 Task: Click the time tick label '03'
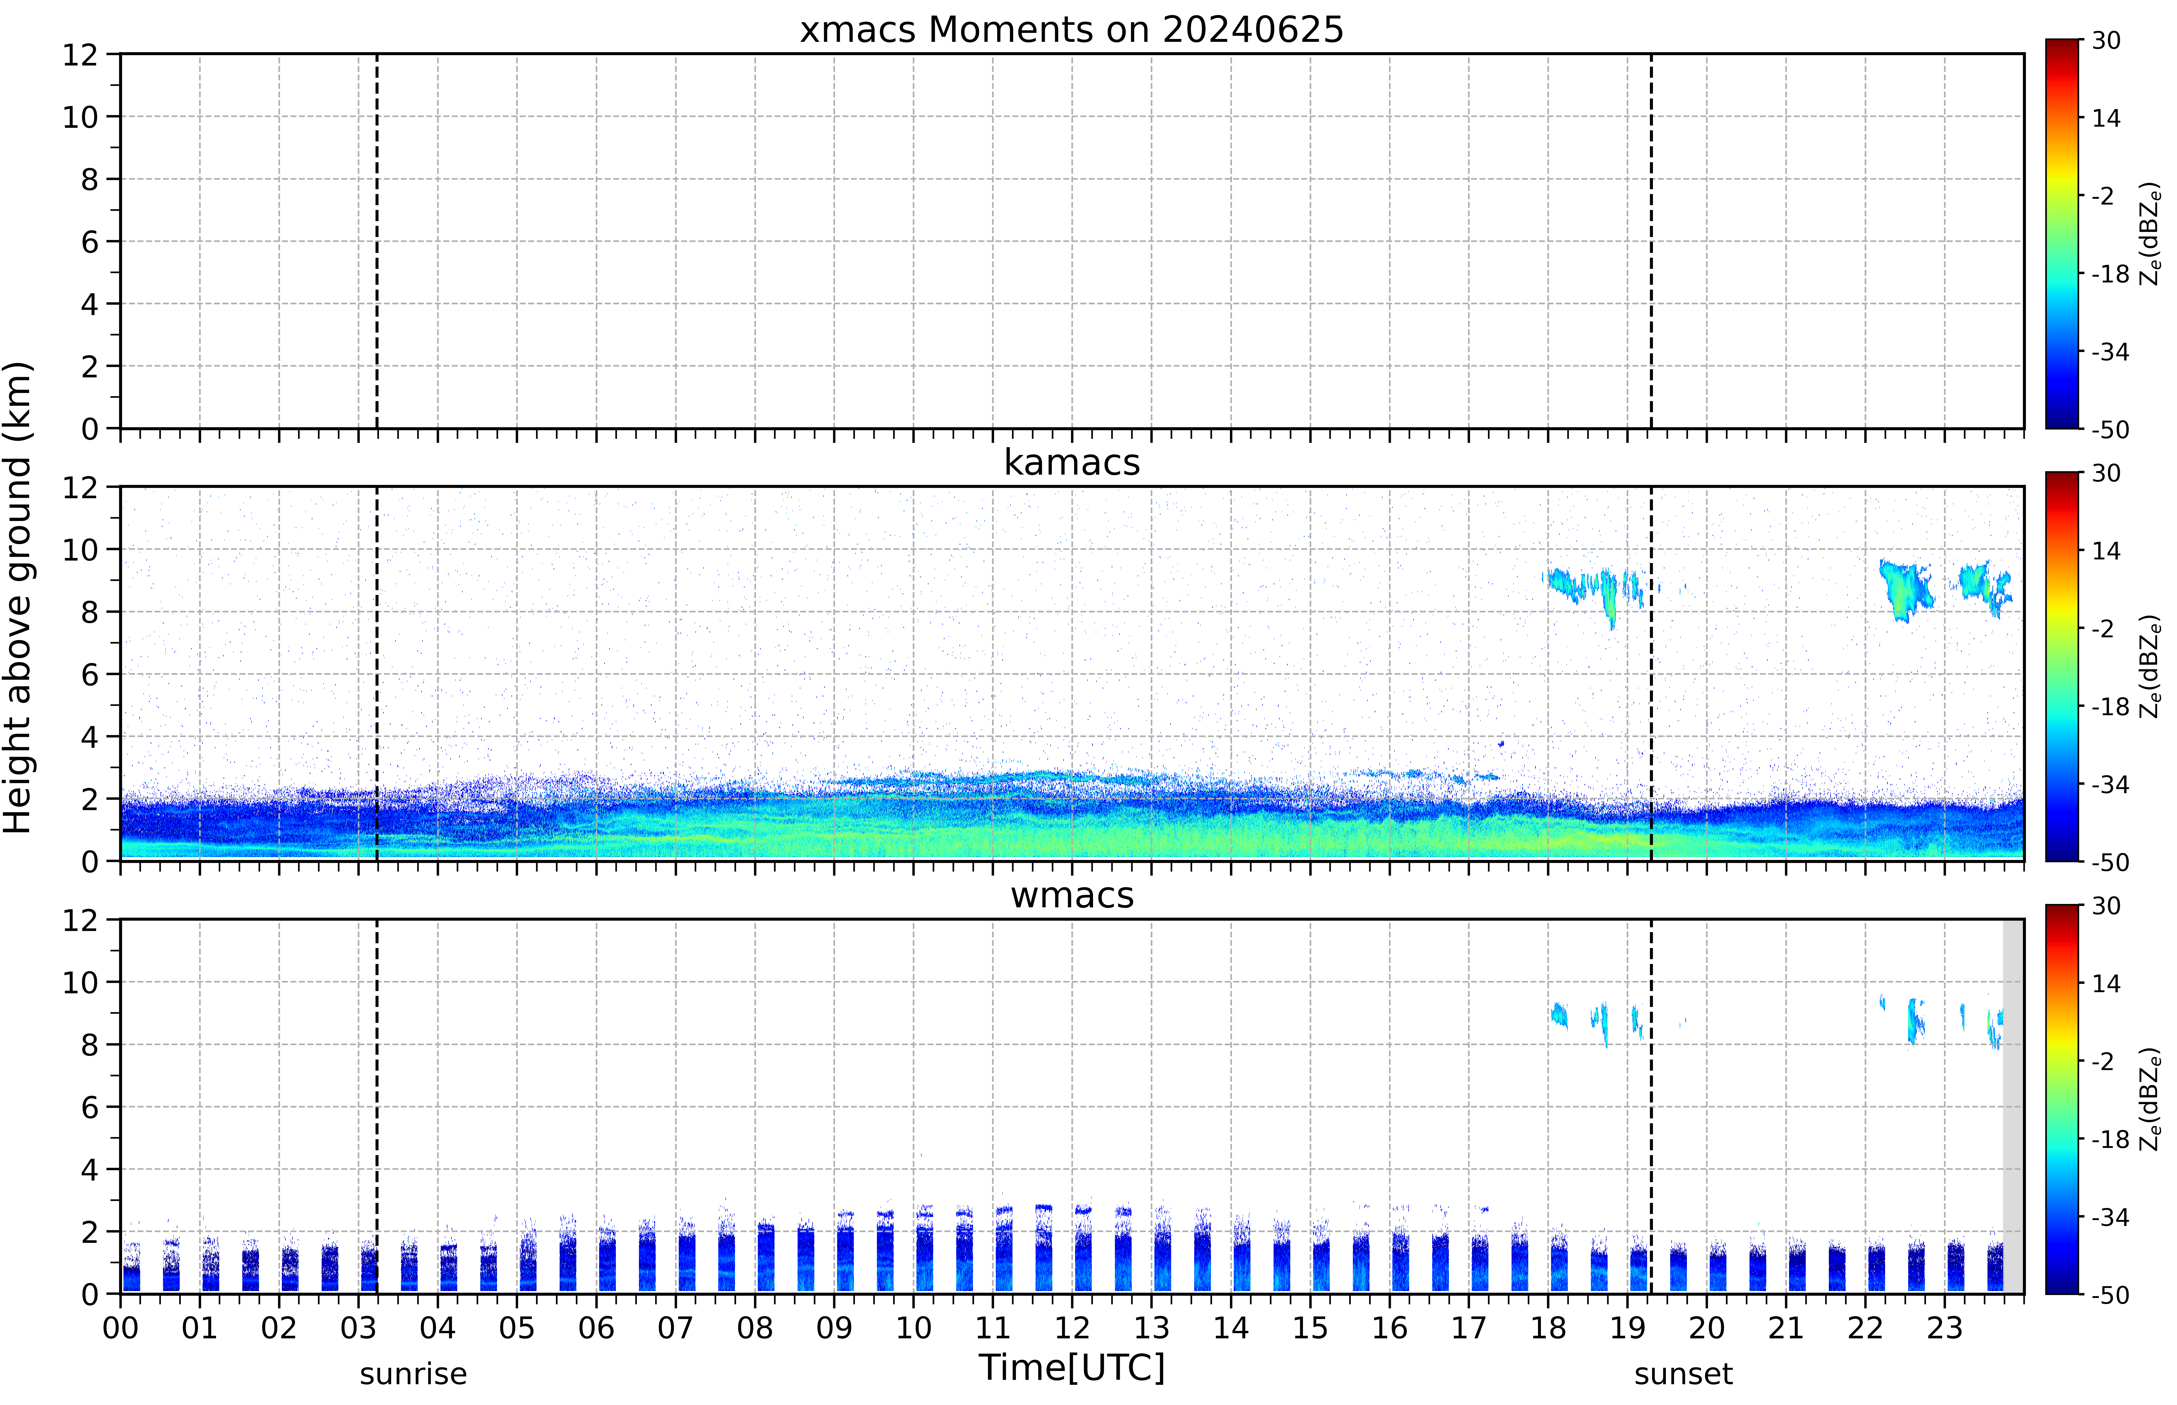point(359,1328)
